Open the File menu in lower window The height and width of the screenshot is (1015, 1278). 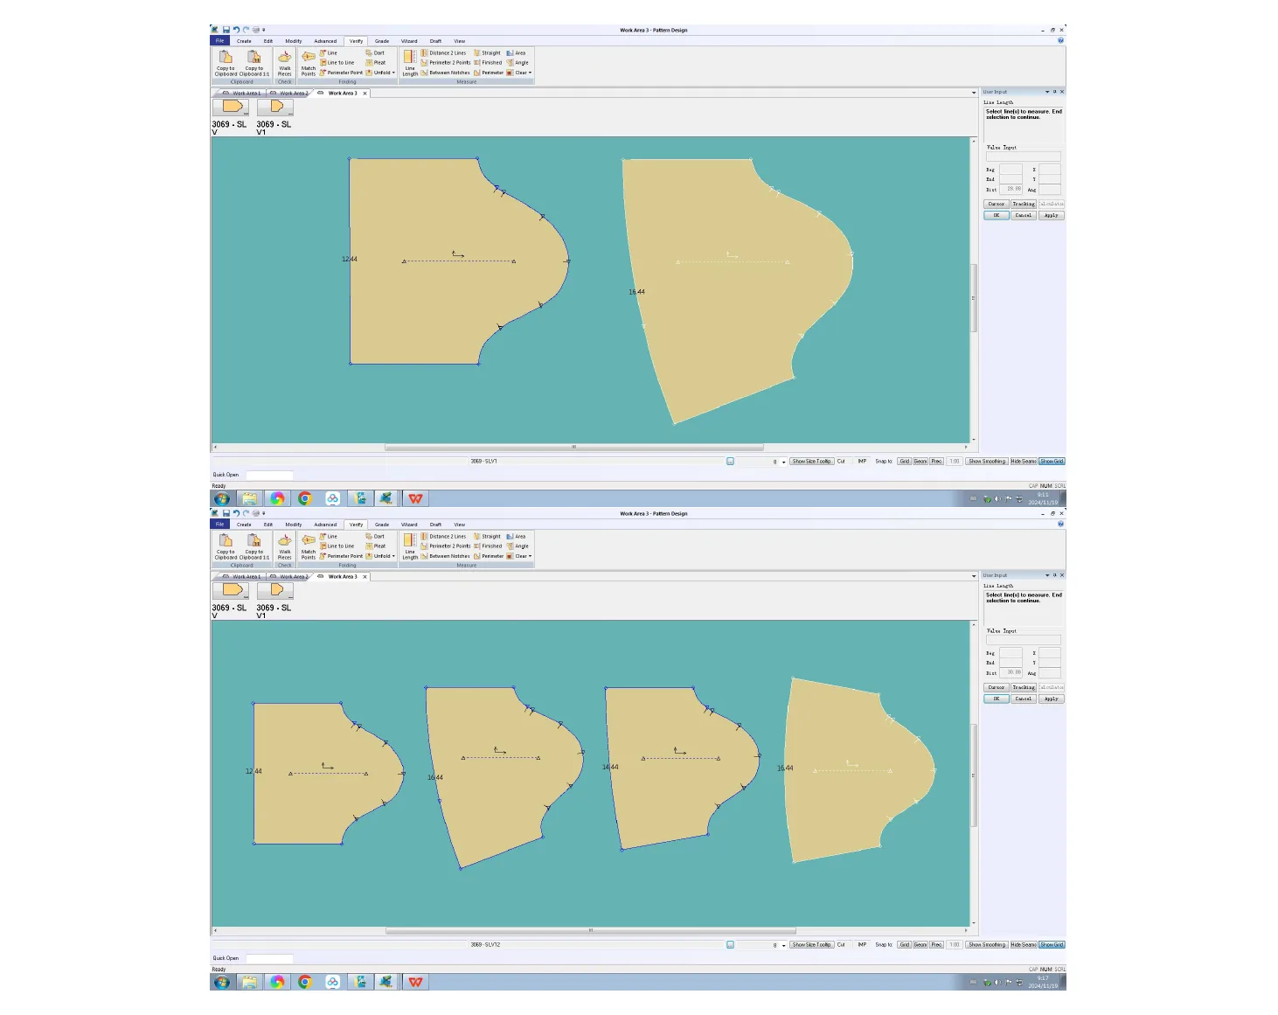coord(220,525)
